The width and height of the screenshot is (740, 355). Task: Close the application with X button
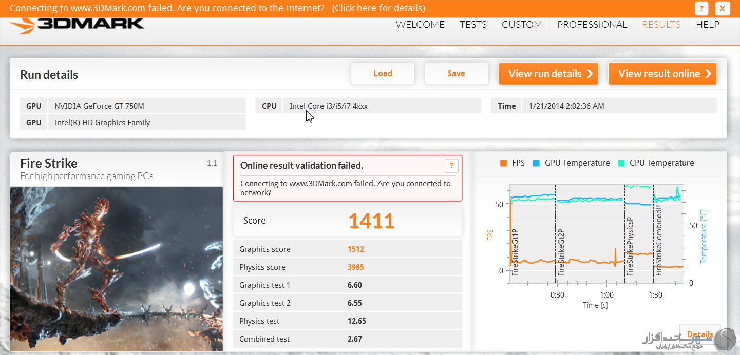pos(723,9)
